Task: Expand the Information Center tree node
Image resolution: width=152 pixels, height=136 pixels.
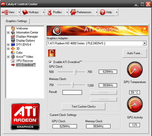Action: (8, 32)
